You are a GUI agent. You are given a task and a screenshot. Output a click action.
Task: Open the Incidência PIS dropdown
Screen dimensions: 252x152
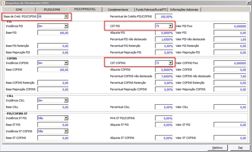pyautogui.click(x=66, y=26)
